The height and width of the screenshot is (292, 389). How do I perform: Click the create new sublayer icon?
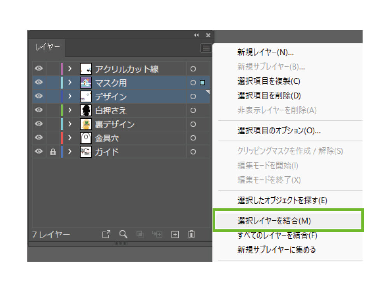(x=157, y=234)
